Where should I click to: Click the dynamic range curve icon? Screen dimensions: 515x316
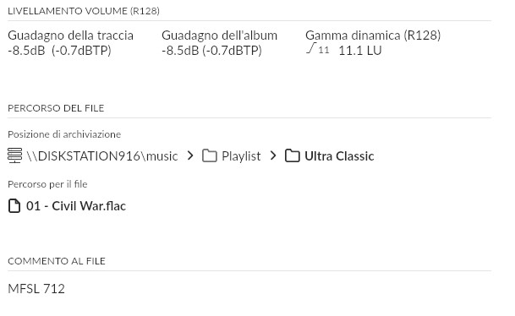coord(311,48)
